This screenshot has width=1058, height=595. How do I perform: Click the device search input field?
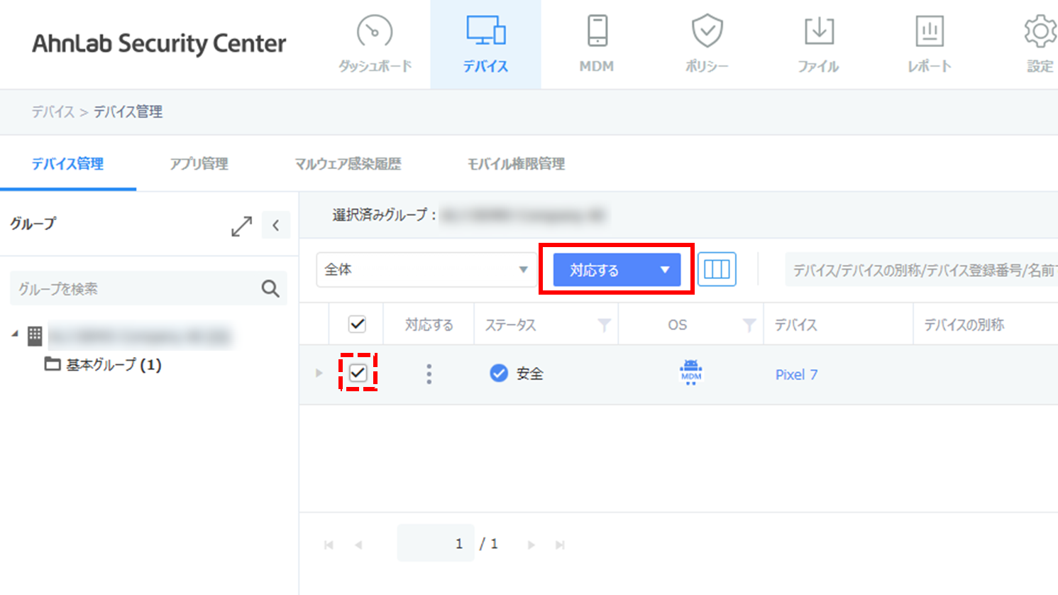pyautogui.click(x=921, y=270)
